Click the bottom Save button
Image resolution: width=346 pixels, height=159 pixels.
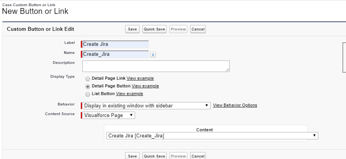click(132, 156)
